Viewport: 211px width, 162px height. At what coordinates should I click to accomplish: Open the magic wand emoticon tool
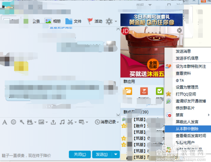[22, 122]
